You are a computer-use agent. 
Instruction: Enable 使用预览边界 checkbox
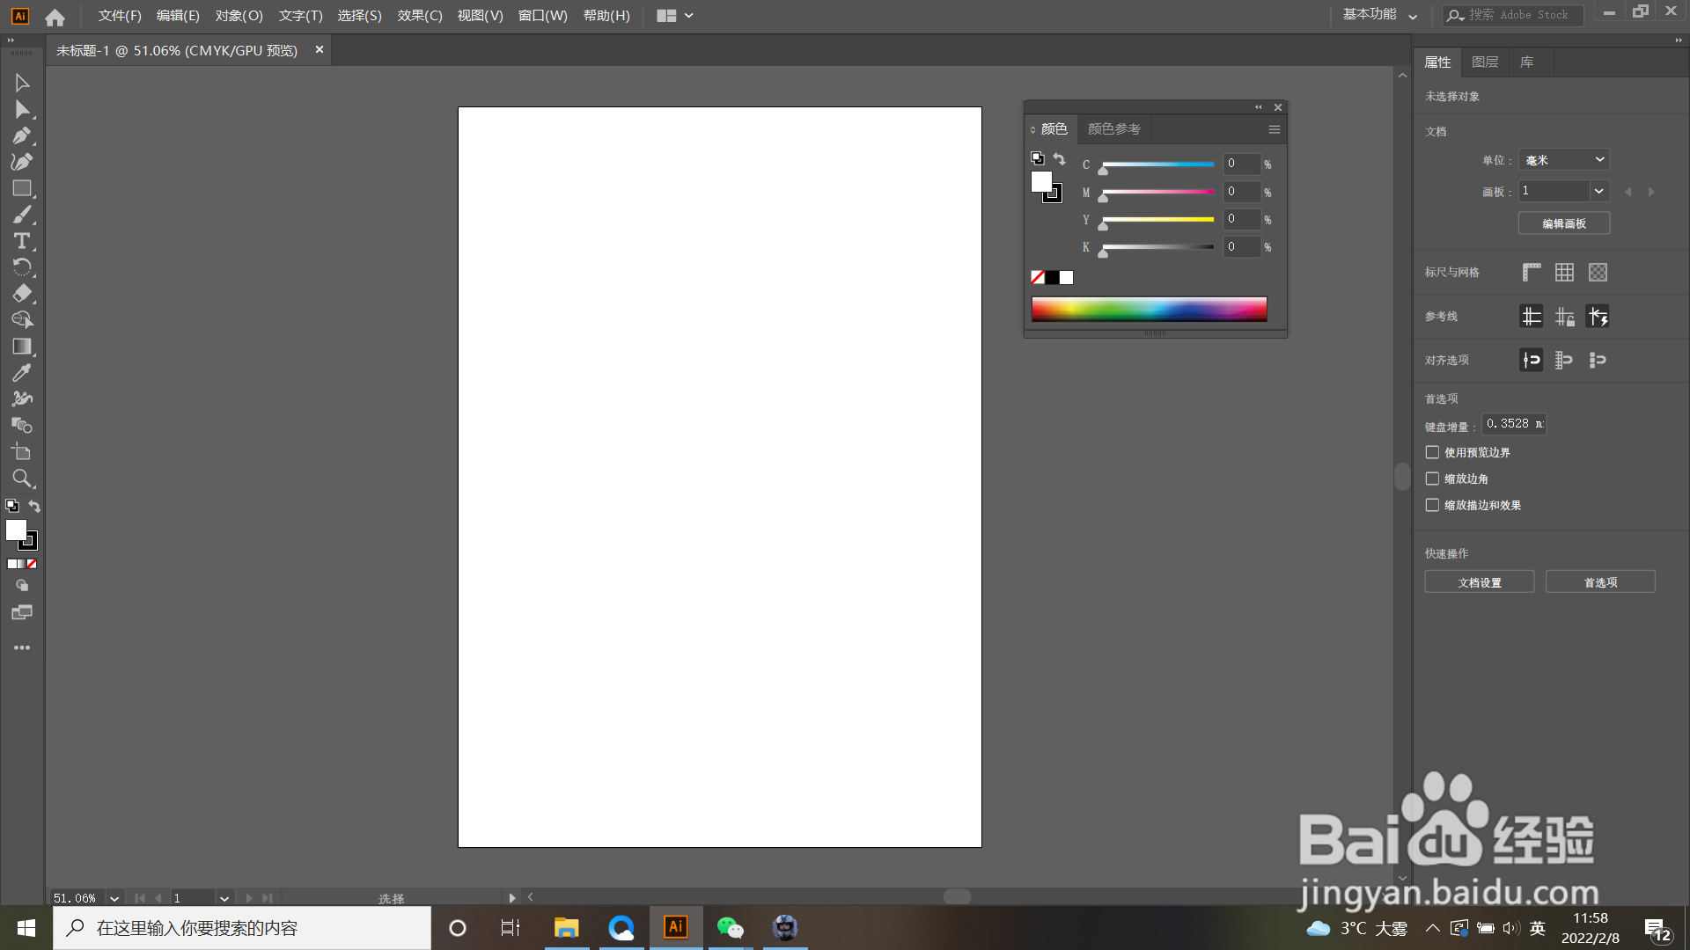pyautogui.click(x=1432, y=452)
